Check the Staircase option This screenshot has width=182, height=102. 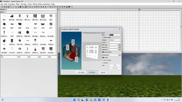(x=103, y=63)
